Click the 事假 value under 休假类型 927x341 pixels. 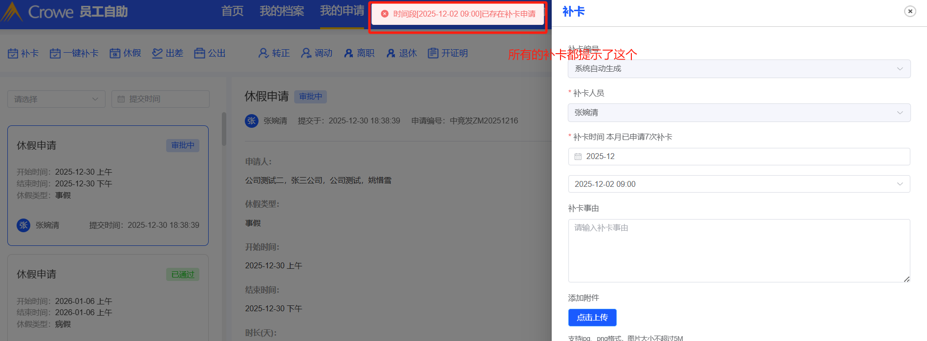click(x=253, y=223)
